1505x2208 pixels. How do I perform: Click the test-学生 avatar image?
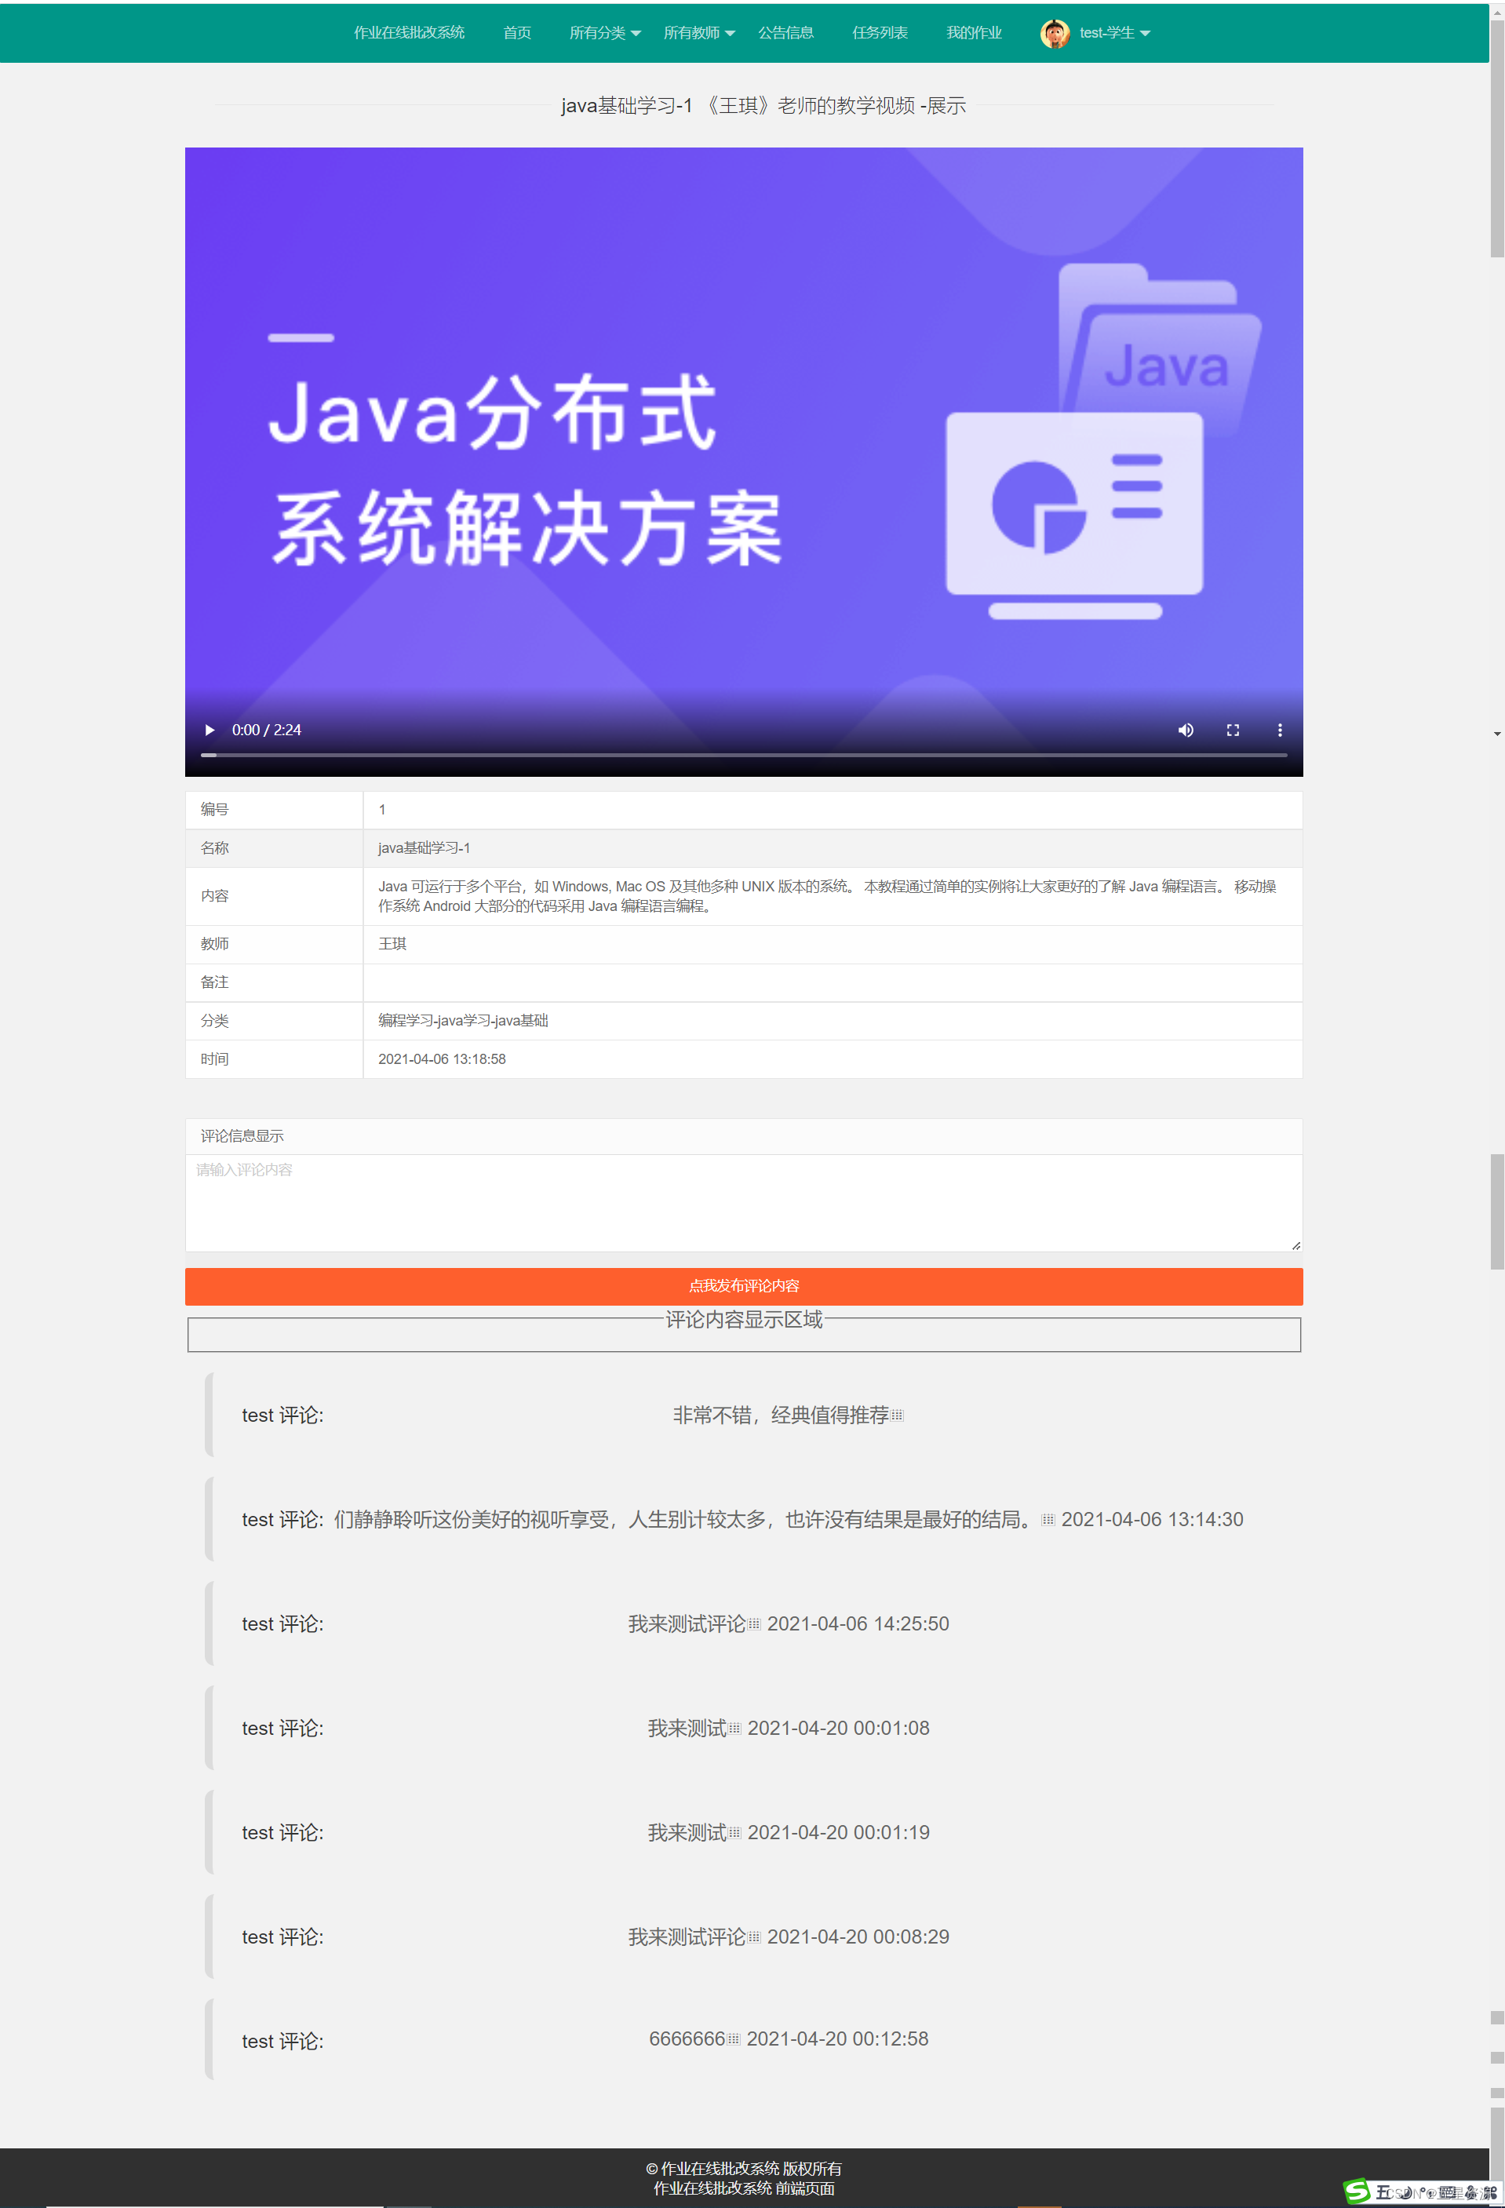pos(1055,32)
